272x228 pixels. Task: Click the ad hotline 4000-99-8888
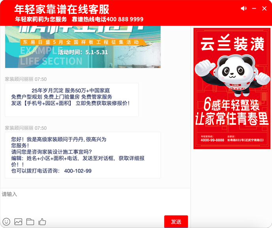click(x=212, y=140)
